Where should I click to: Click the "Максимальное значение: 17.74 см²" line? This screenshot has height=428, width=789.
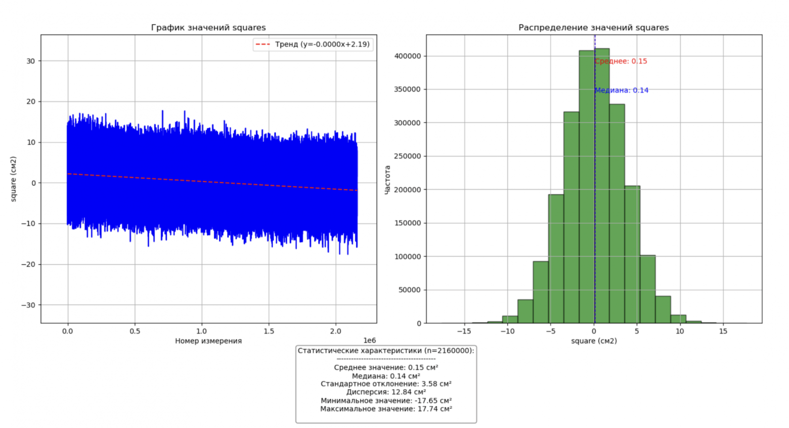[386, 409]
